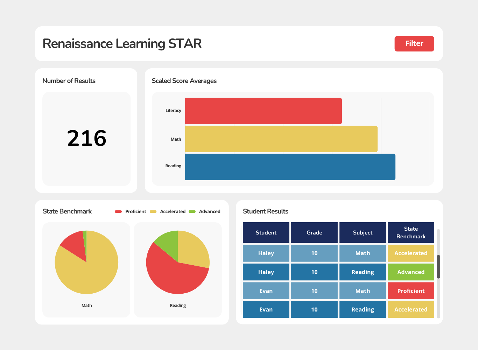478x350 pixels.
Task: Click the Renaissance Learning STAR title
Action: pyautogui.click(x=122, y=44)
